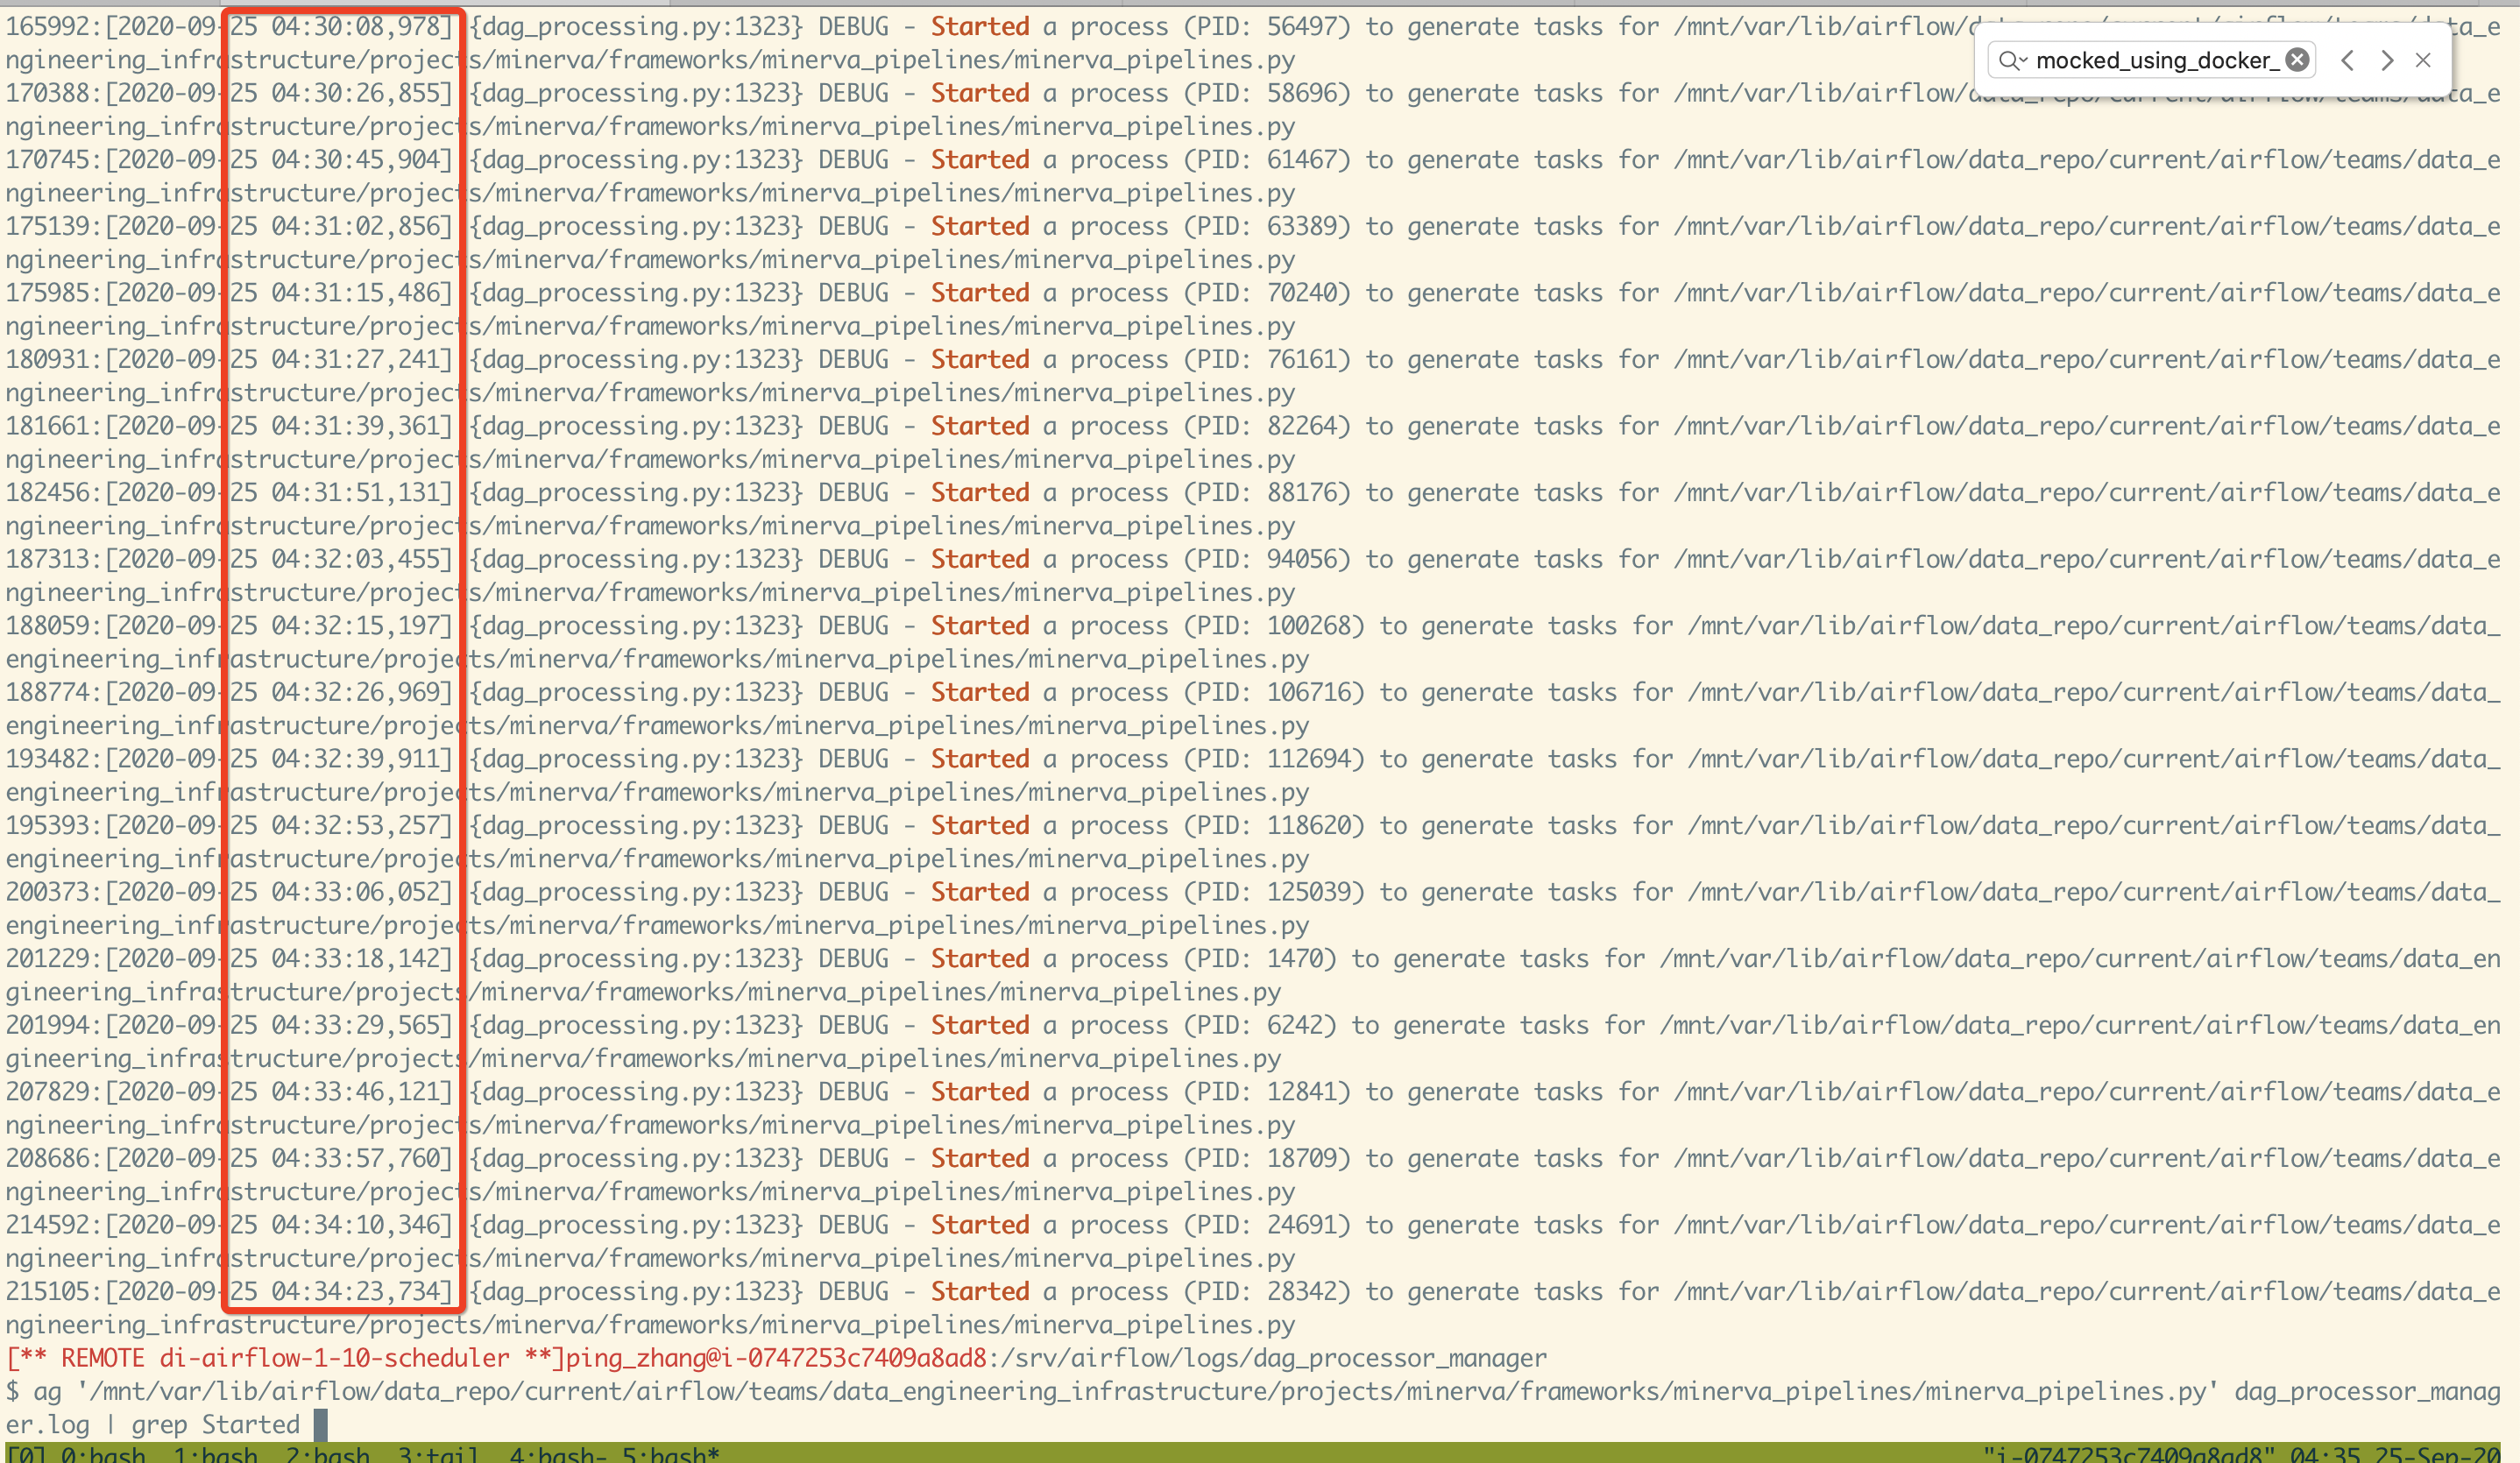The width and height of the screenshot is (2520, 1463).
Task: Click the REMOTE di-airflow-1-10-scheduler prompt label
Action: [284, 1358]
